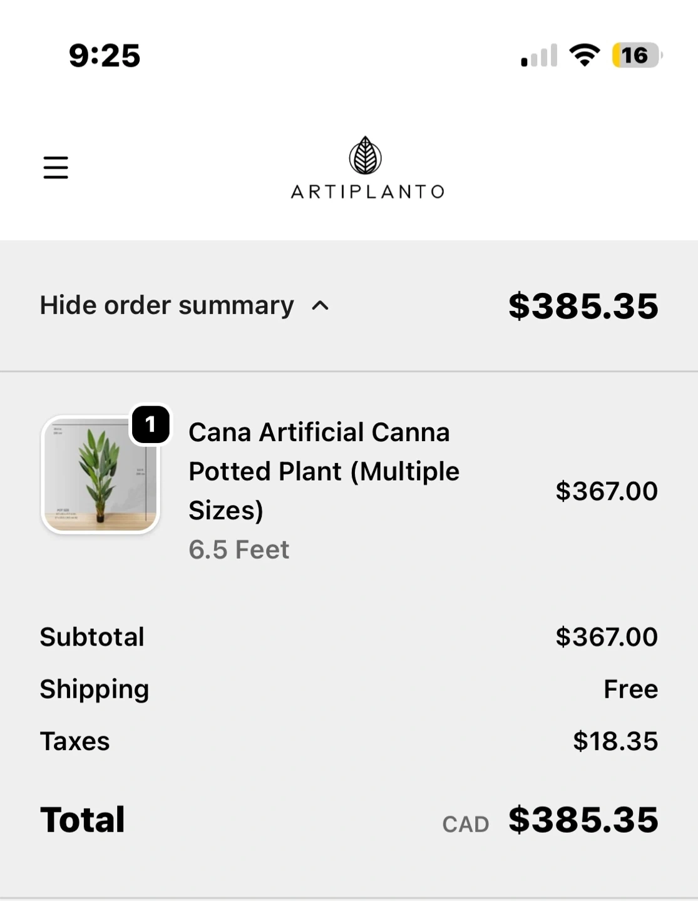Tap the 9:25 clock in the status bar
Viewport: 698px width, 901px height.
click(105, 56)
